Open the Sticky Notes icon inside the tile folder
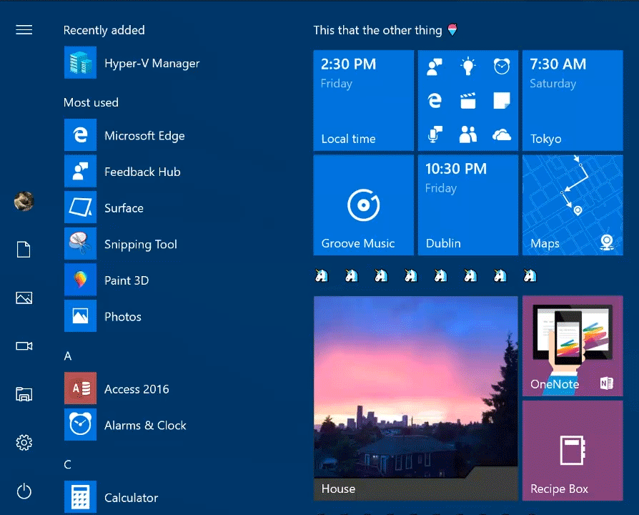This screenshot has width=639, height=515. (x=502, y=100)
